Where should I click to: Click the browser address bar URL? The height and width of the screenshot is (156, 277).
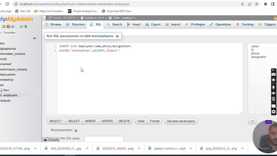point(74,4)
